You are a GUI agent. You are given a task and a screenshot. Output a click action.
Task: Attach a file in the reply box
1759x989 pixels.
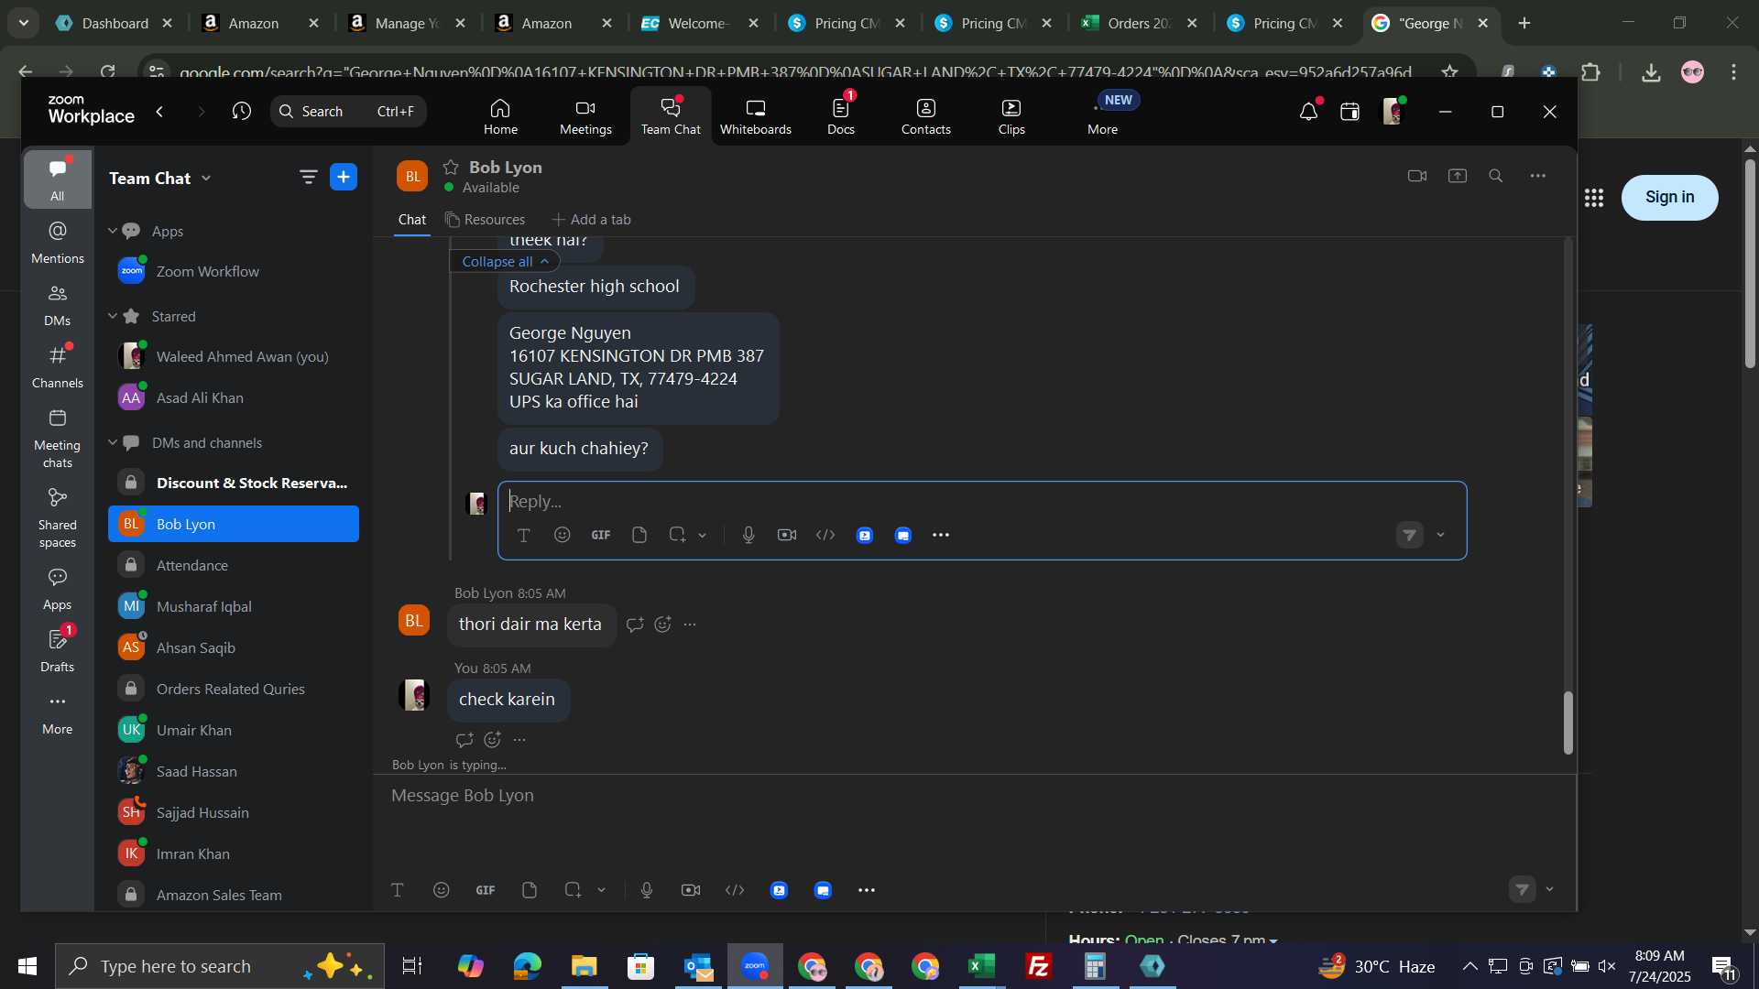tap(639, 536)
